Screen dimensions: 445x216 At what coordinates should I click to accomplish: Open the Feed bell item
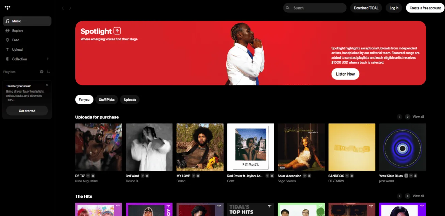pos(27,40)
